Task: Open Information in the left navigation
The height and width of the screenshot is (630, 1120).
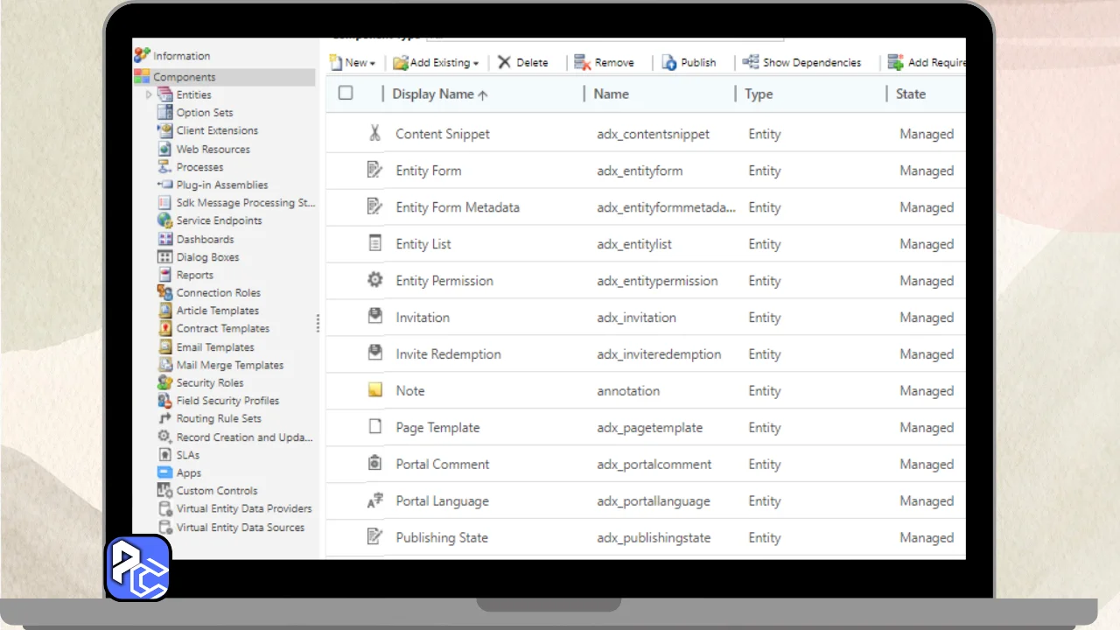Action: coord(181,56)
